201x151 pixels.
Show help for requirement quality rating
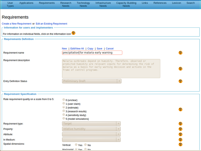click(180, 109)
